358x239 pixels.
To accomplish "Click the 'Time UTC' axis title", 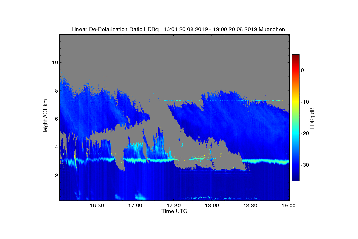I will click(175, 211).
